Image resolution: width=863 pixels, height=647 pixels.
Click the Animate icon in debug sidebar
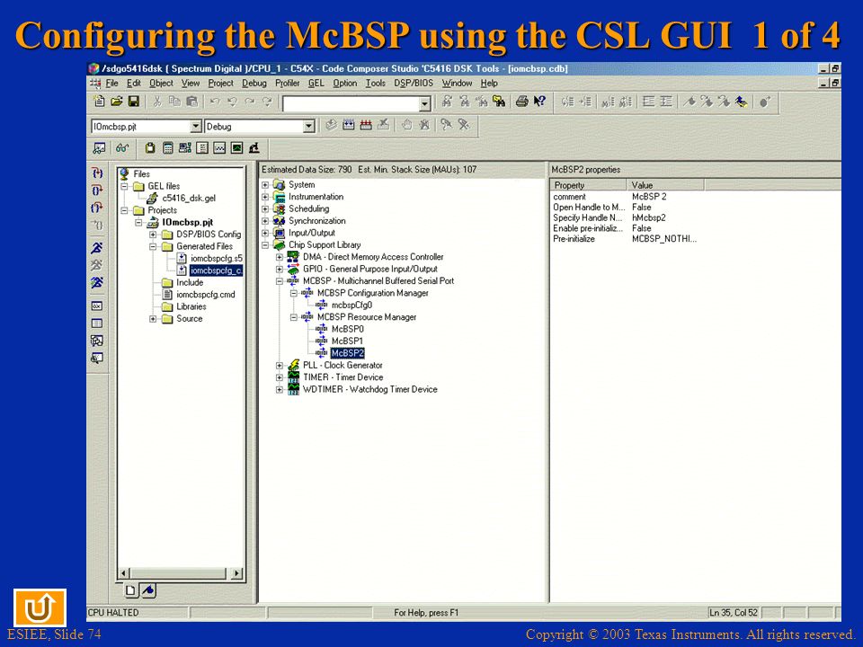click(x=97, y=283)
